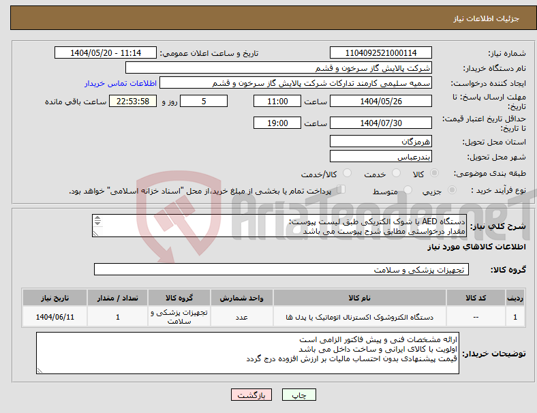This screenshot has width=537, height=413.
Task: Click the need number field 1104092521000114
Action: tap(380, 52)
